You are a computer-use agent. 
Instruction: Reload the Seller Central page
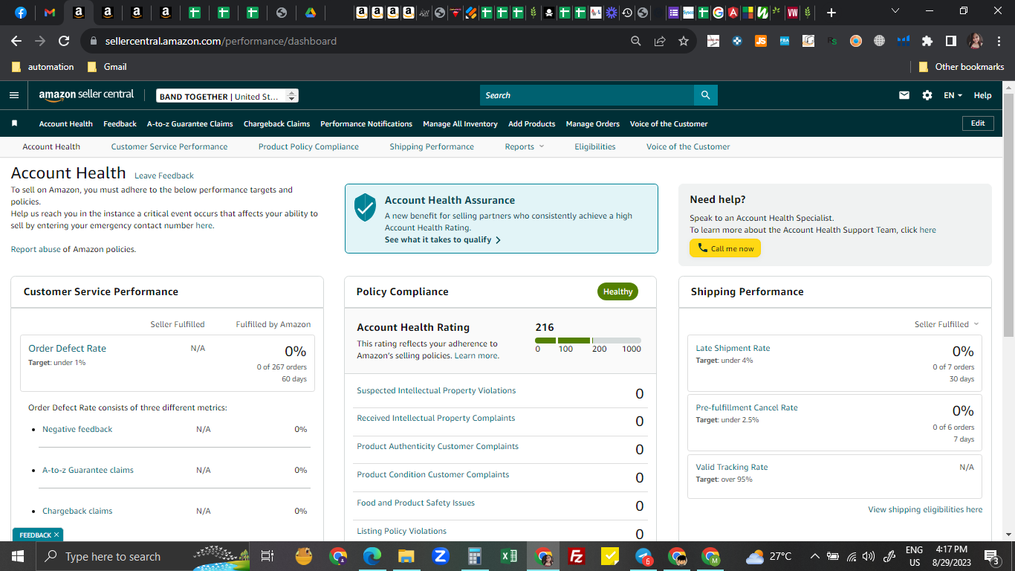click(64, 41)
